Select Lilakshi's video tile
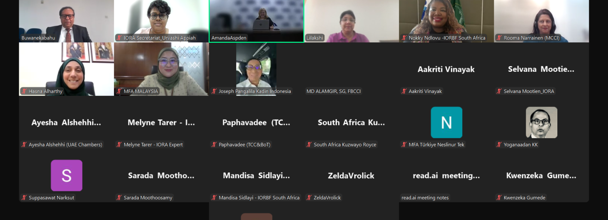Viewport: 608px width, 220px height. coord(351,21)
